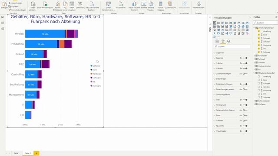The image size is (278, 156).
Task: Turn off the Datenbeschriftungen toggle
Action: [x=245, y=84]
